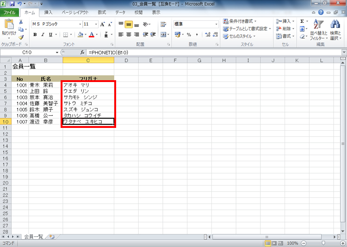This screenshot has width=347, height=247.
Task: Click the zoom slider handle
Action: [x=323, y=243]
